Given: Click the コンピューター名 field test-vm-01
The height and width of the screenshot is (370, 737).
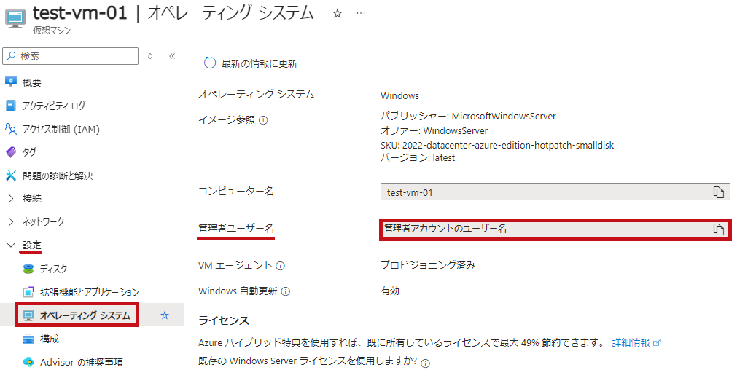Looking at the screenshot, I should coord(555,192).
